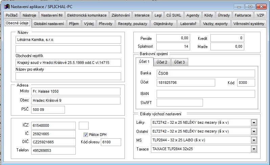270x165 pixels.
Task: Click the IBAN input field
Action: click(x=205, y=94)
